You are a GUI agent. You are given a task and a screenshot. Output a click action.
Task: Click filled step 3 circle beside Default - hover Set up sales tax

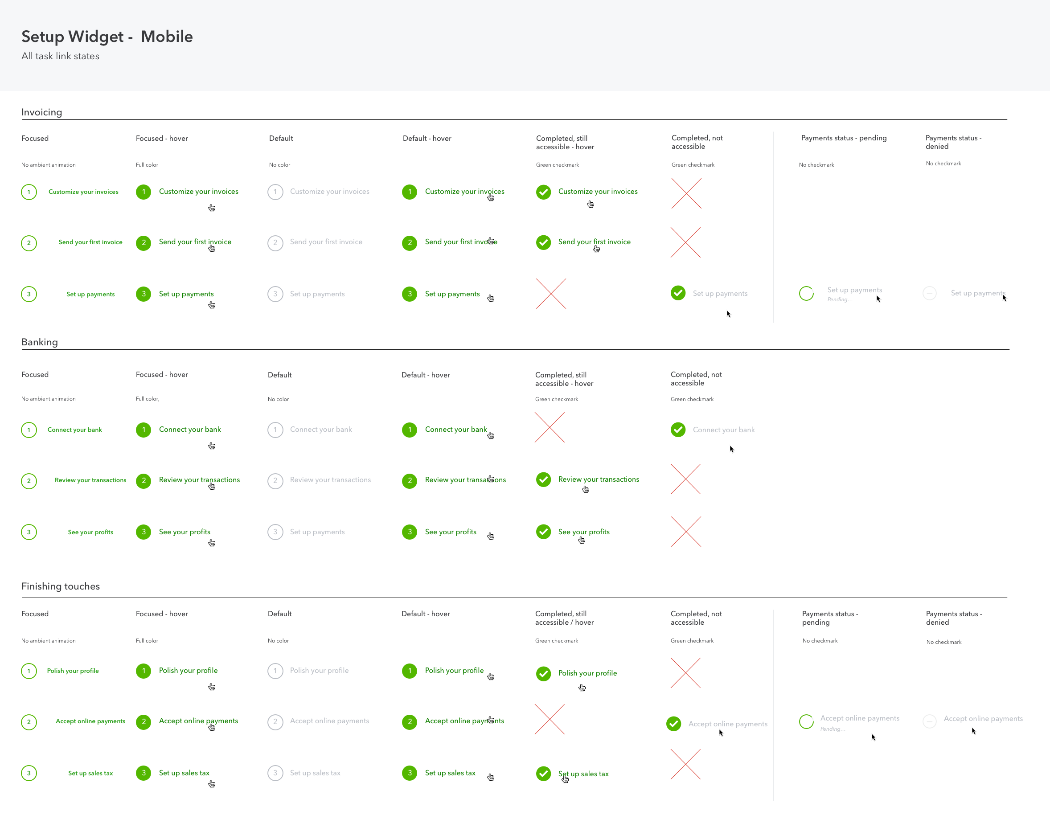pos(410,773)
